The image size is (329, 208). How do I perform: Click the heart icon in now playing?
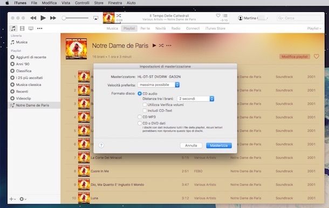point(218,16)
